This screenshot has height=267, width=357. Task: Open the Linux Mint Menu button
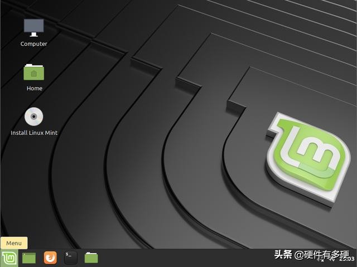click(9, 258)
